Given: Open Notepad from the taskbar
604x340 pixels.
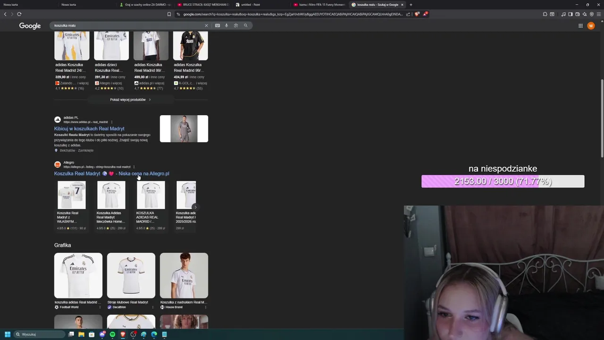Looking at the screenshot, I should click(164, 334).
